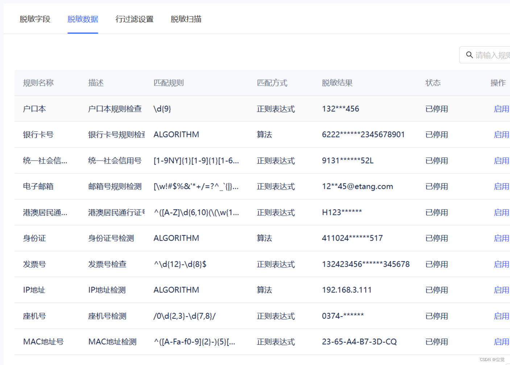The image size is (510, 365).
Task: Click the 描述 column header
Action: pos(96,83)
